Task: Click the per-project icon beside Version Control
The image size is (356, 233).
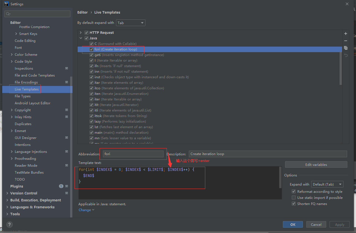Action: (x=66, y=193)
